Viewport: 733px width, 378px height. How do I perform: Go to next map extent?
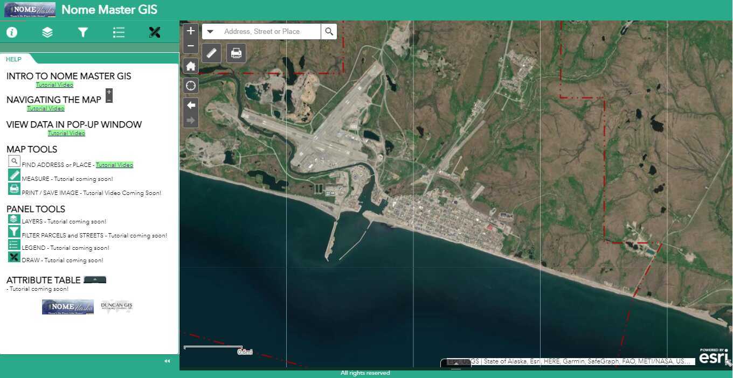[x=191, y=120]
